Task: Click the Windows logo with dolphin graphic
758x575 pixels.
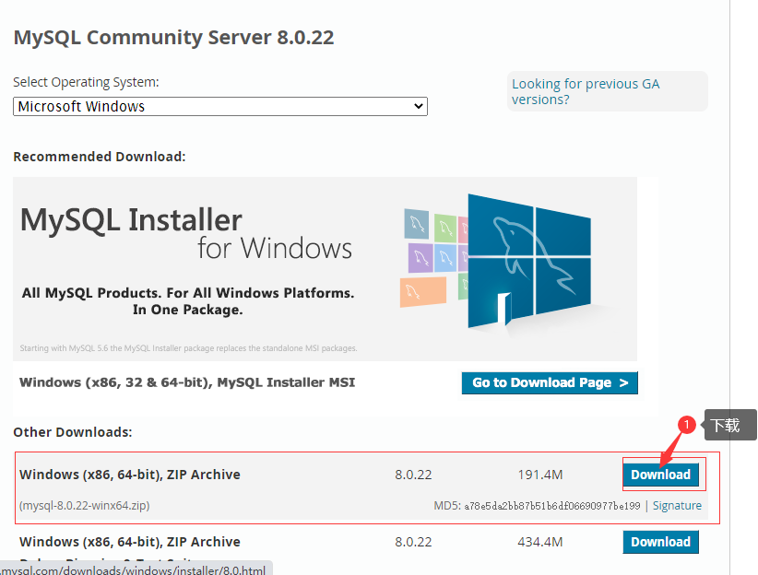Action: coord(529,262)
